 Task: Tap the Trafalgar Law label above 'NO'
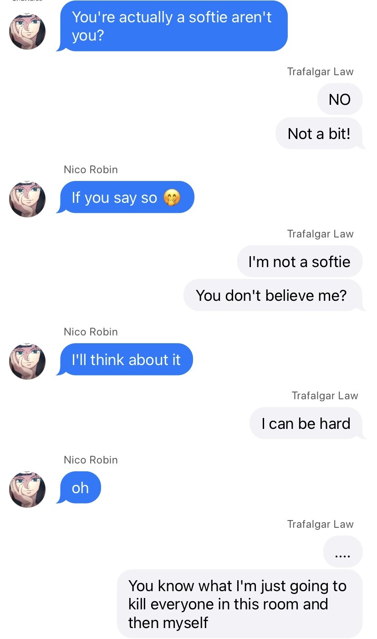[x=321, y=72]
